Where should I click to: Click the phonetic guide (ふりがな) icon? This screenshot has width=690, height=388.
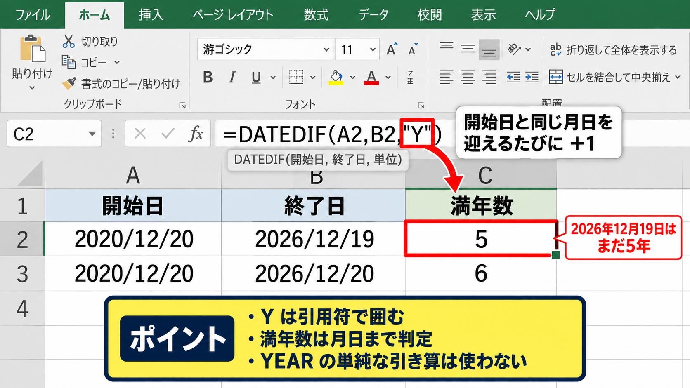(410, 77)
